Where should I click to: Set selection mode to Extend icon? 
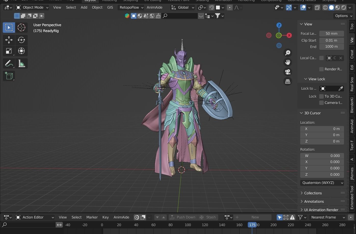23,16
